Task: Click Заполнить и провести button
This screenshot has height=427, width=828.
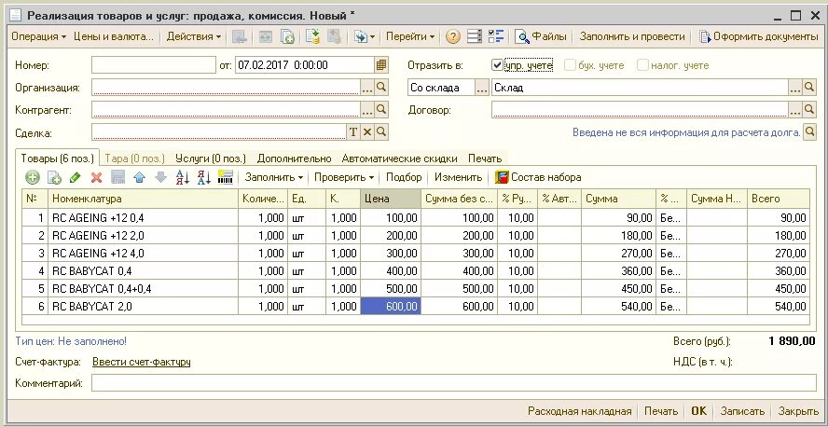Action: [632, 36]
